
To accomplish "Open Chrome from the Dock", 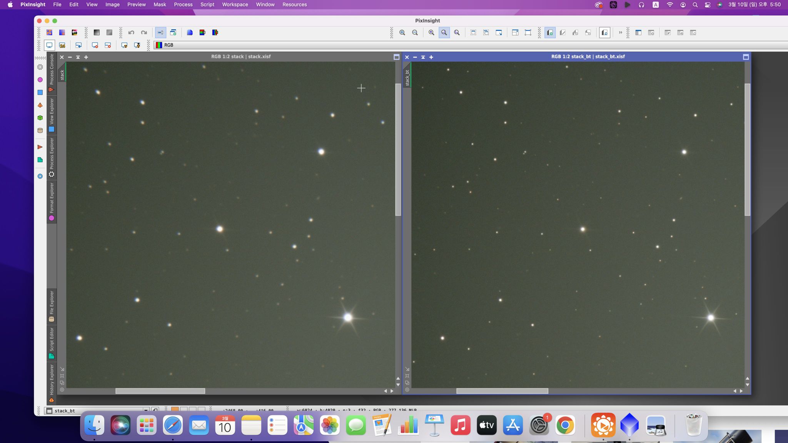I will coord(565,425).
